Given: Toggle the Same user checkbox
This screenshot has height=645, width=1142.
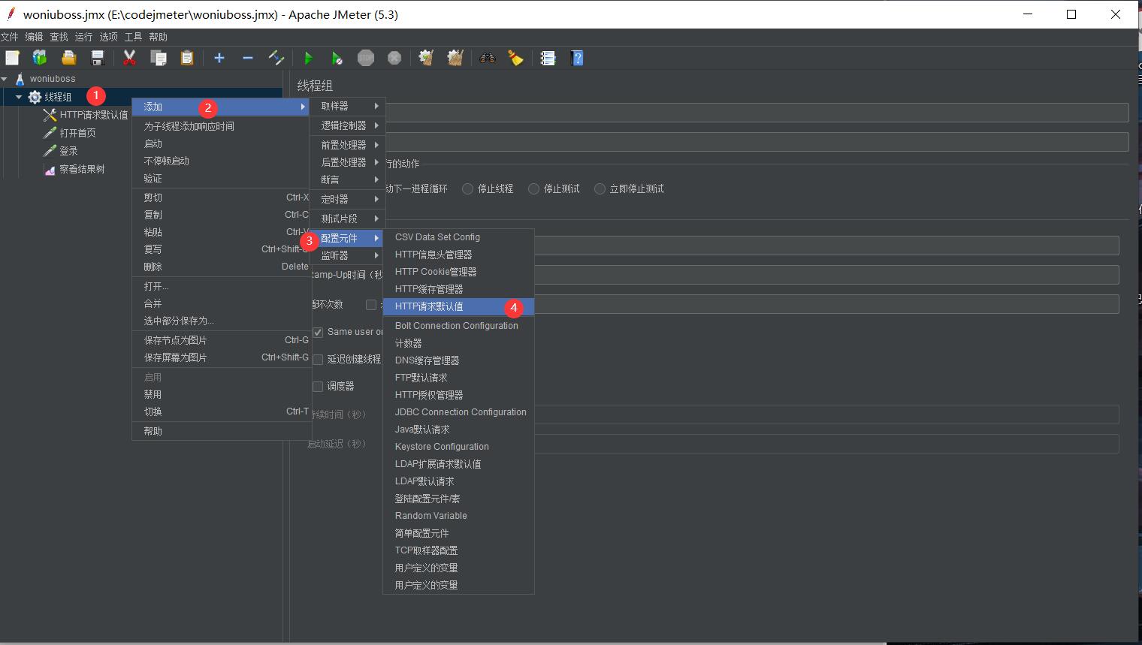Looking at the screenshot, I should pyautogui.click(x=319, y=332).
